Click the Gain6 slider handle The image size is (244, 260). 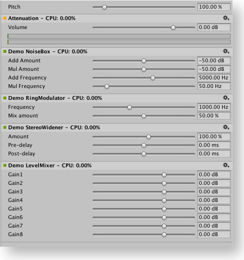(x=164, y=218)
